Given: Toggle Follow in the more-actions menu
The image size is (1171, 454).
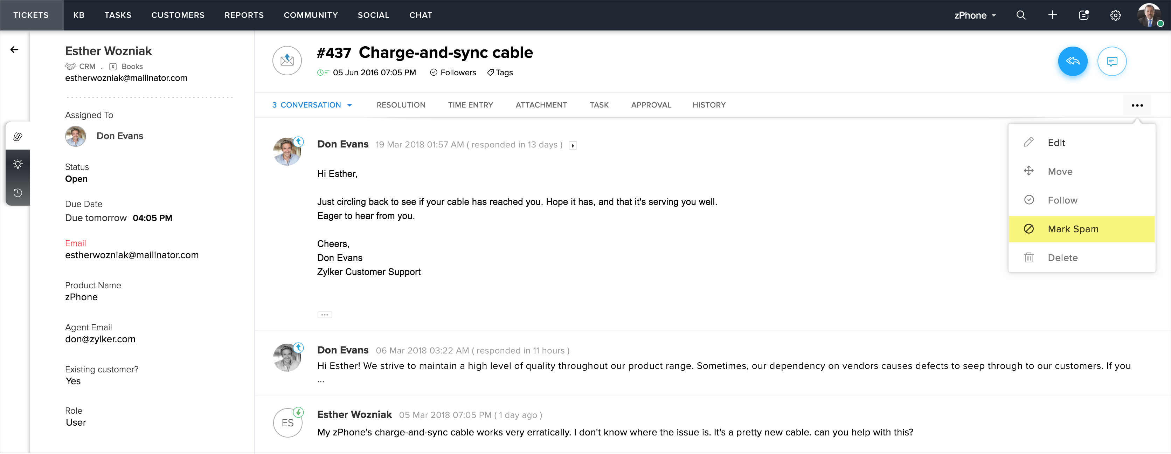Looking at the screenshot, I should pyautogui.click(x=1062, y=200).
